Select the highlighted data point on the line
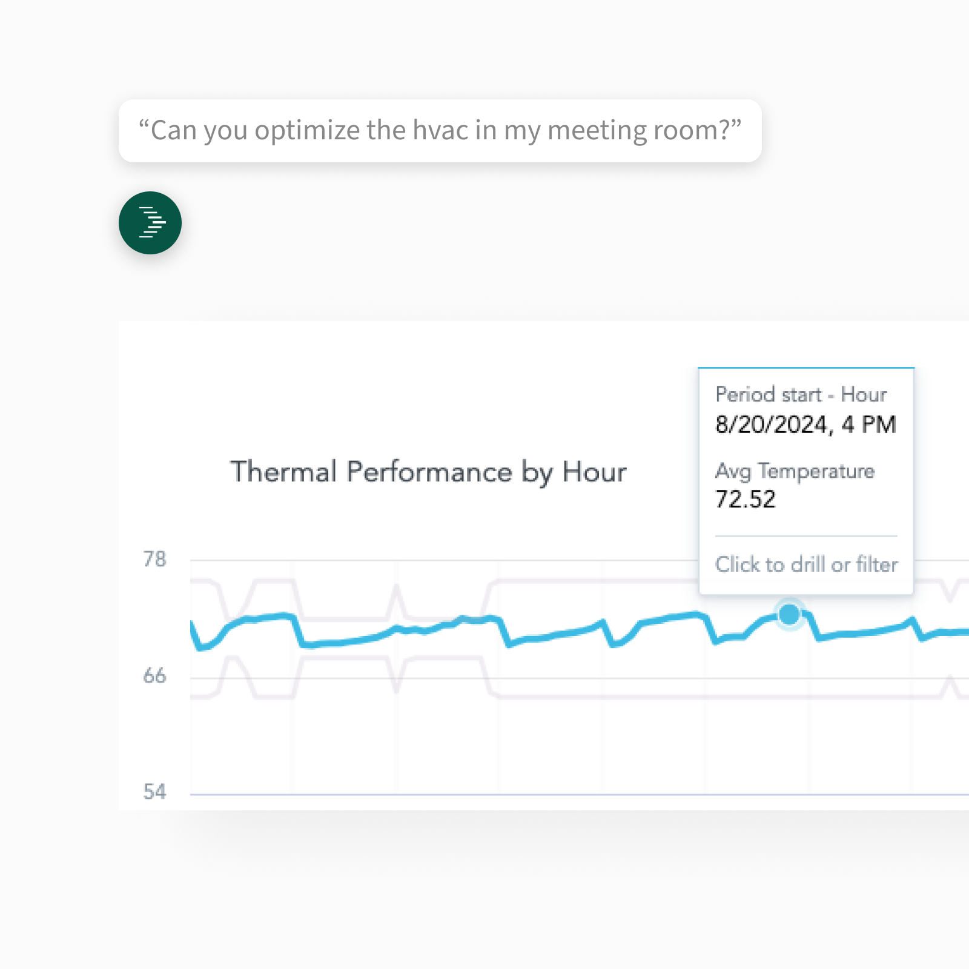This screenshot has height=969, width=969. coord(789,614)
